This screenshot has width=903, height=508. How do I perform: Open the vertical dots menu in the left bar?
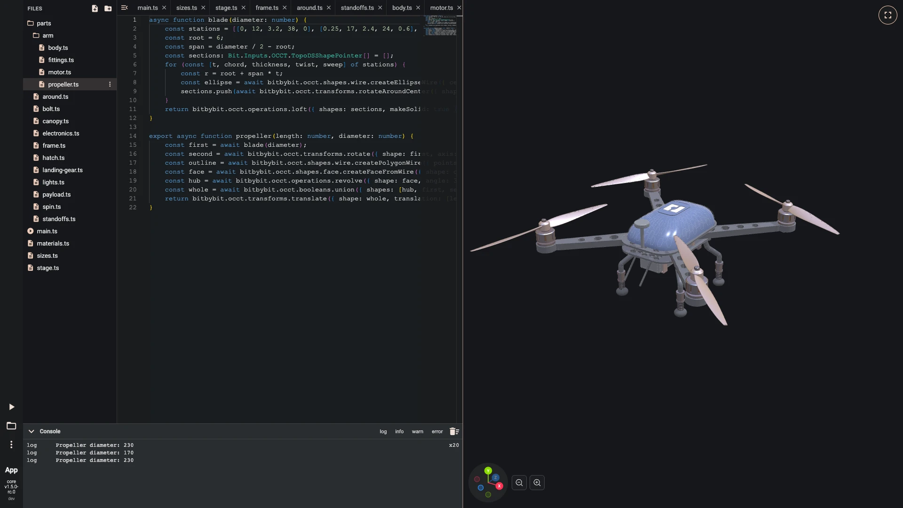pyautogui.click(x=11, y=444)
